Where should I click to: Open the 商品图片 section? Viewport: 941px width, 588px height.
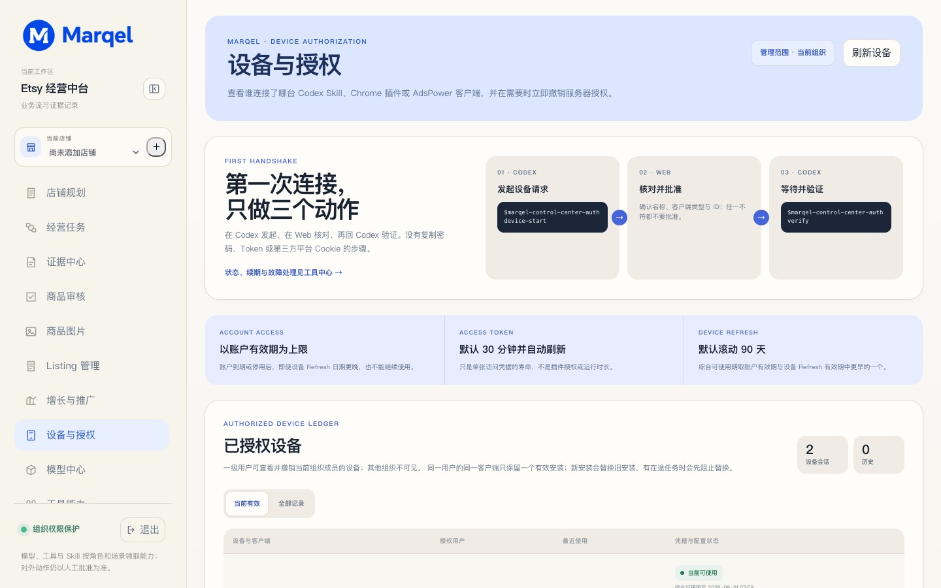[x=91, y=331]
